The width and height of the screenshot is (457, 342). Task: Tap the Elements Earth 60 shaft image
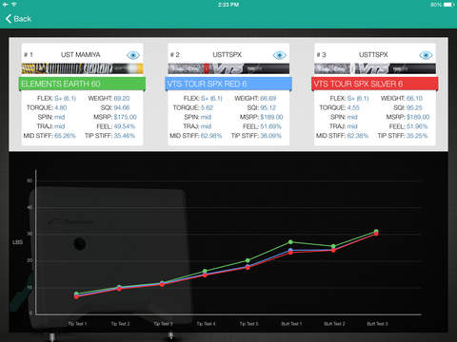[82, 68]
